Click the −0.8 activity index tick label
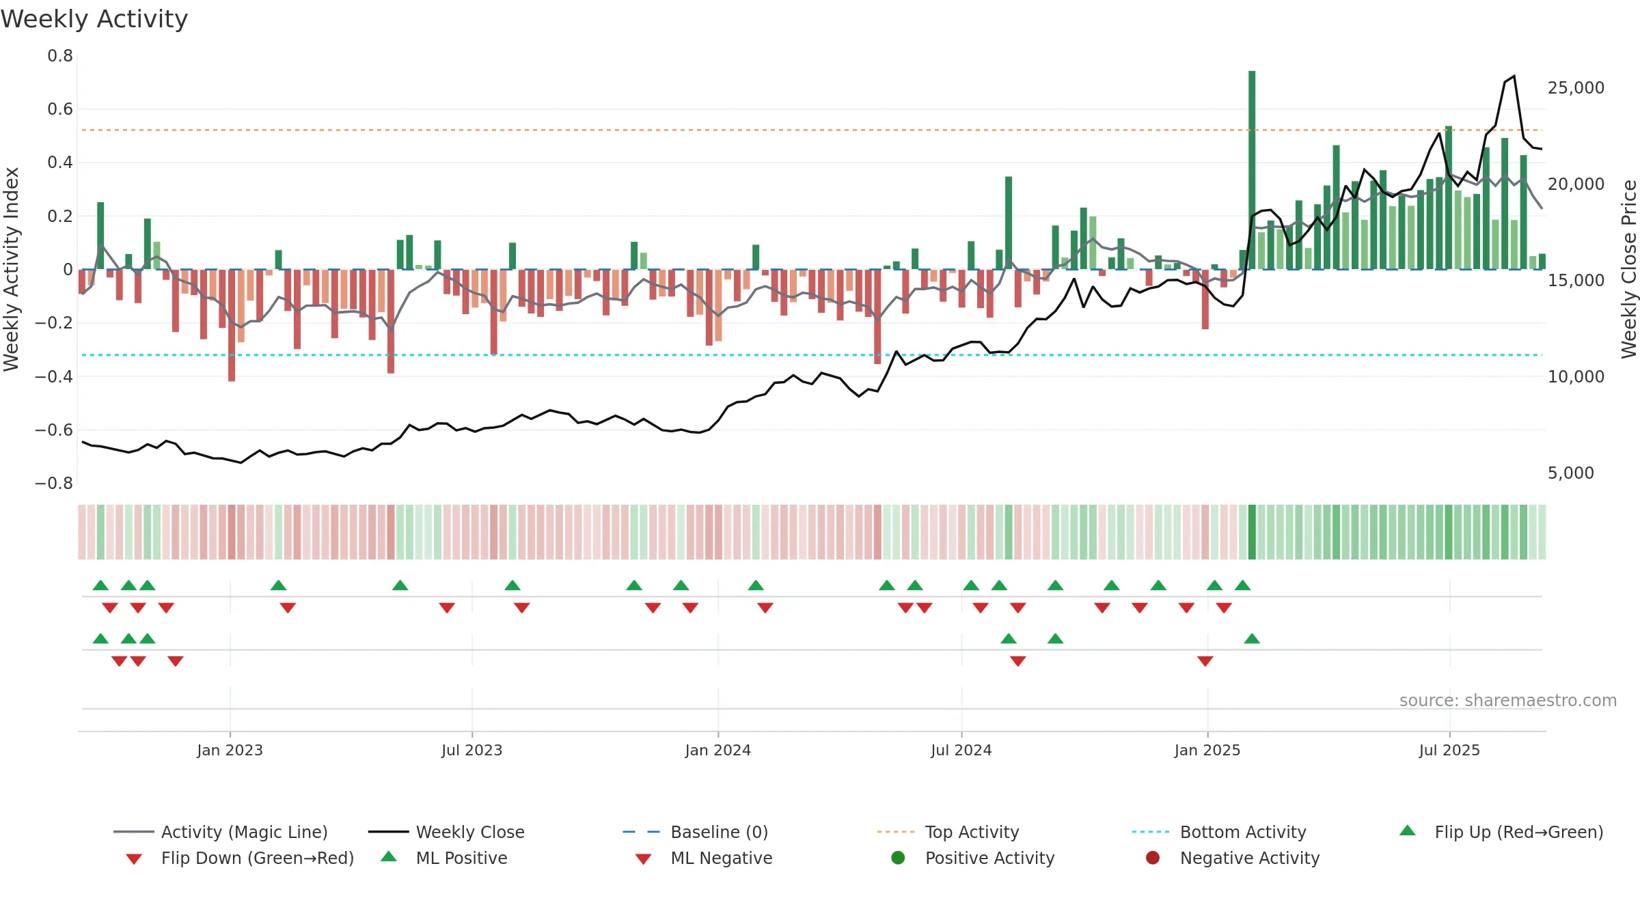The image size is (1640, 922). click(54, 484)
